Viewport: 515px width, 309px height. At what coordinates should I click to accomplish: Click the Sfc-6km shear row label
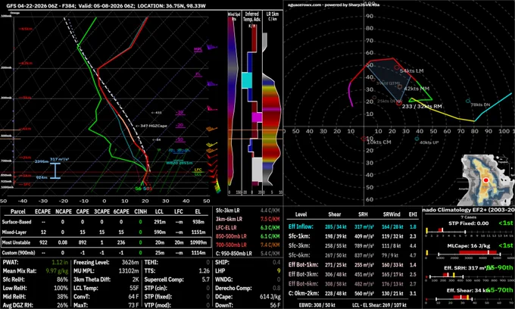[x=299, y=255]
